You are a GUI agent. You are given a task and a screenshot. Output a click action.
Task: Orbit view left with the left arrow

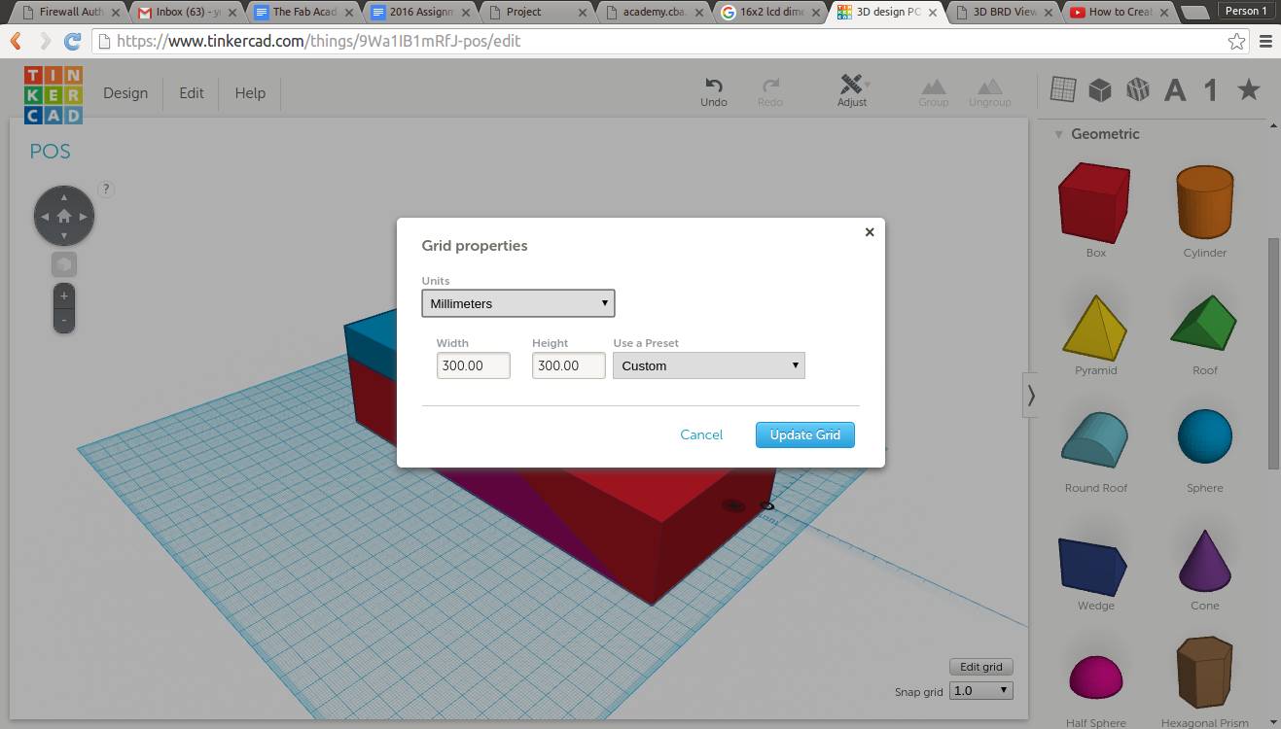[44, 217]
